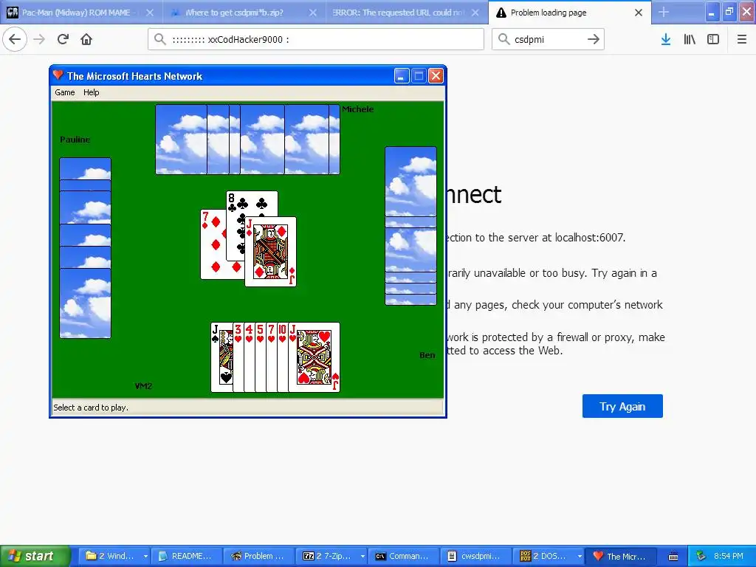Close the ERROR requested URL tab
The image size is (756, 567).
pyautogui.click(x=475, y=13)
